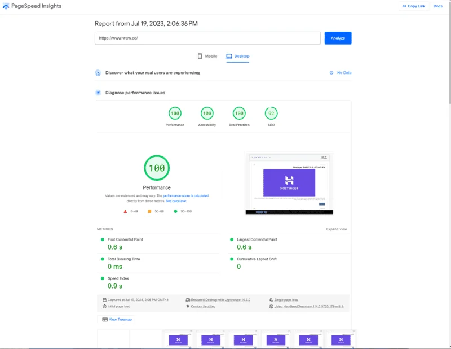This screenshot has width=451, height=349.
Task: Select the Desktop tab
Action: pos(238,56)
